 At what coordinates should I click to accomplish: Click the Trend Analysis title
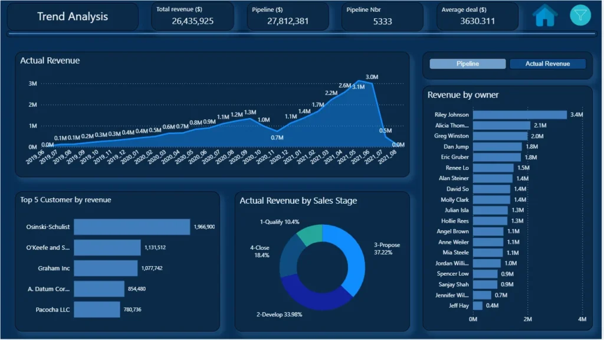[73, 17]
